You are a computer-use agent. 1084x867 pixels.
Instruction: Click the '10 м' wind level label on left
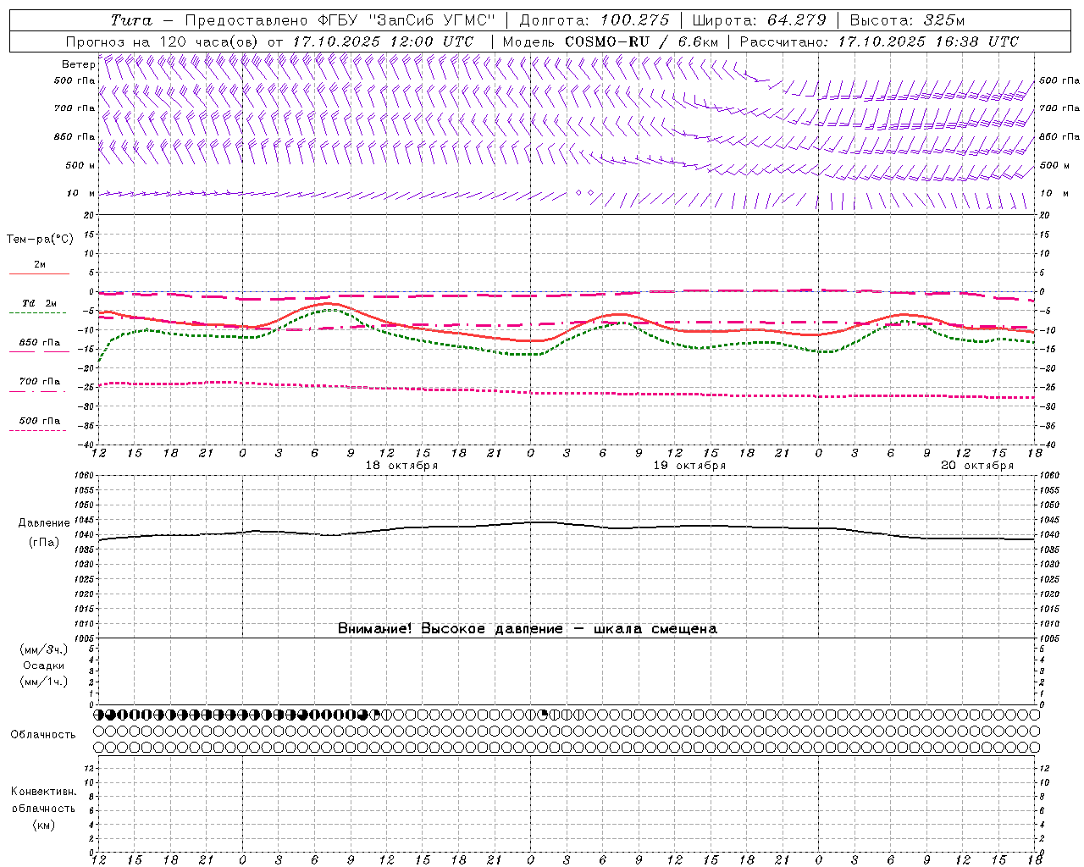click(x=80, y=193)
